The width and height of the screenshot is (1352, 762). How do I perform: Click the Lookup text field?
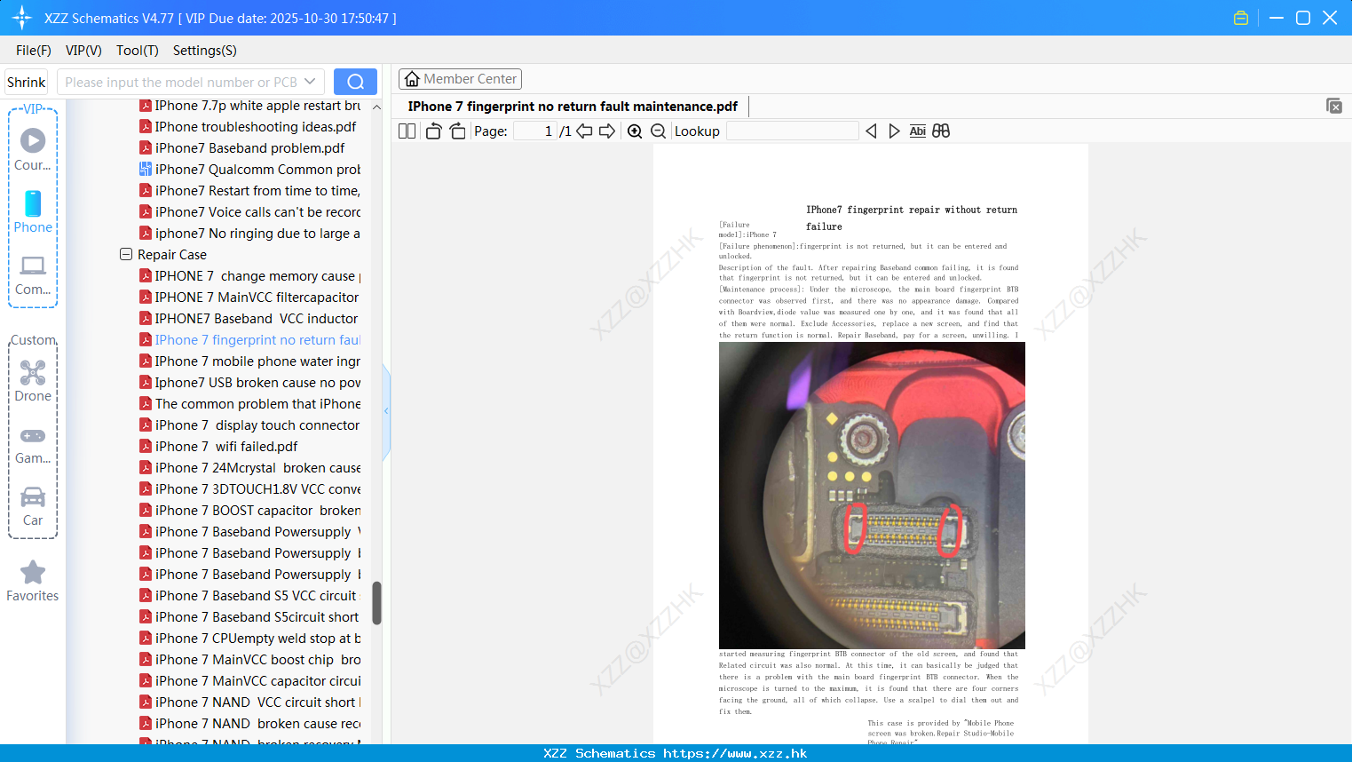(793, 131)
